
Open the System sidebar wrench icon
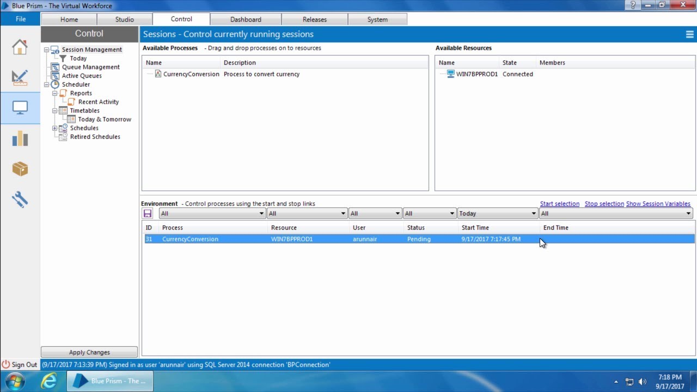pyautogui.click(x=20, y=199)
